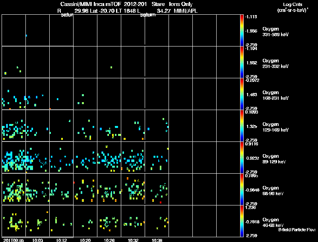
Task: Click the "MIMI/APL" label in the header
Action: pos(186,11)
